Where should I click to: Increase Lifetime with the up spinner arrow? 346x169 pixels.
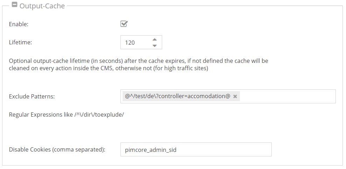click(155, 39)
